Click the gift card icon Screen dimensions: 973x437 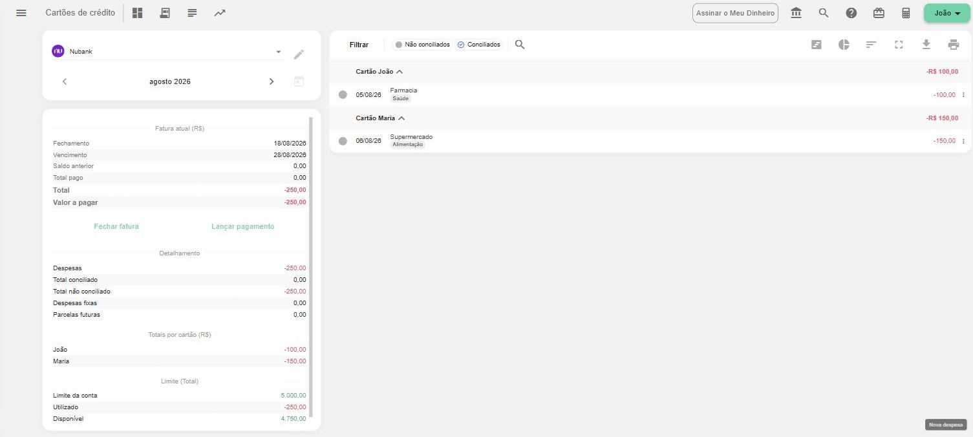tap(879, 13)
